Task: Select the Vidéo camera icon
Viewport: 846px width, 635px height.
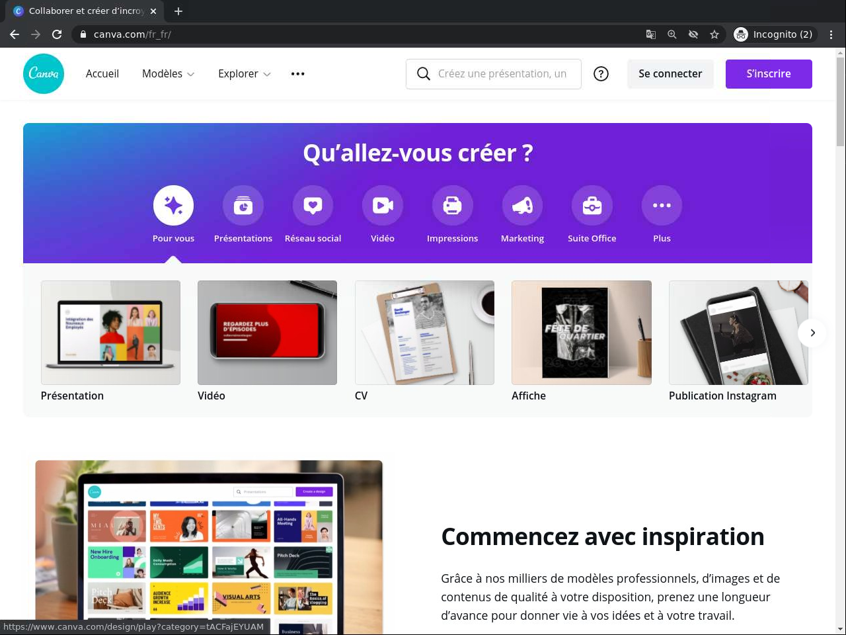Action: point(383,206)
